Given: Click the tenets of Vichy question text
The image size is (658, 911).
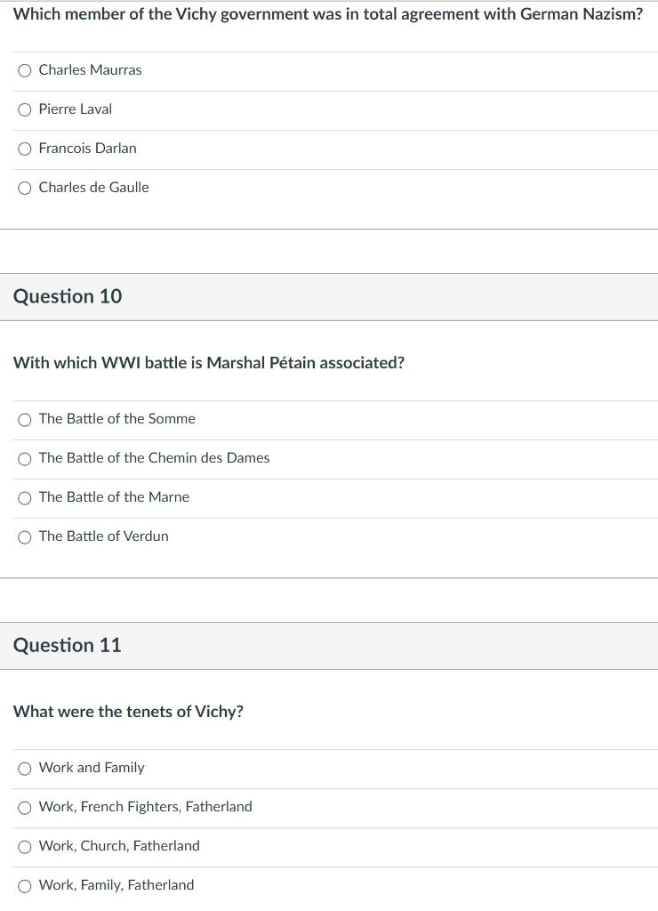Looking at the screenshot, I should (128, 712).
